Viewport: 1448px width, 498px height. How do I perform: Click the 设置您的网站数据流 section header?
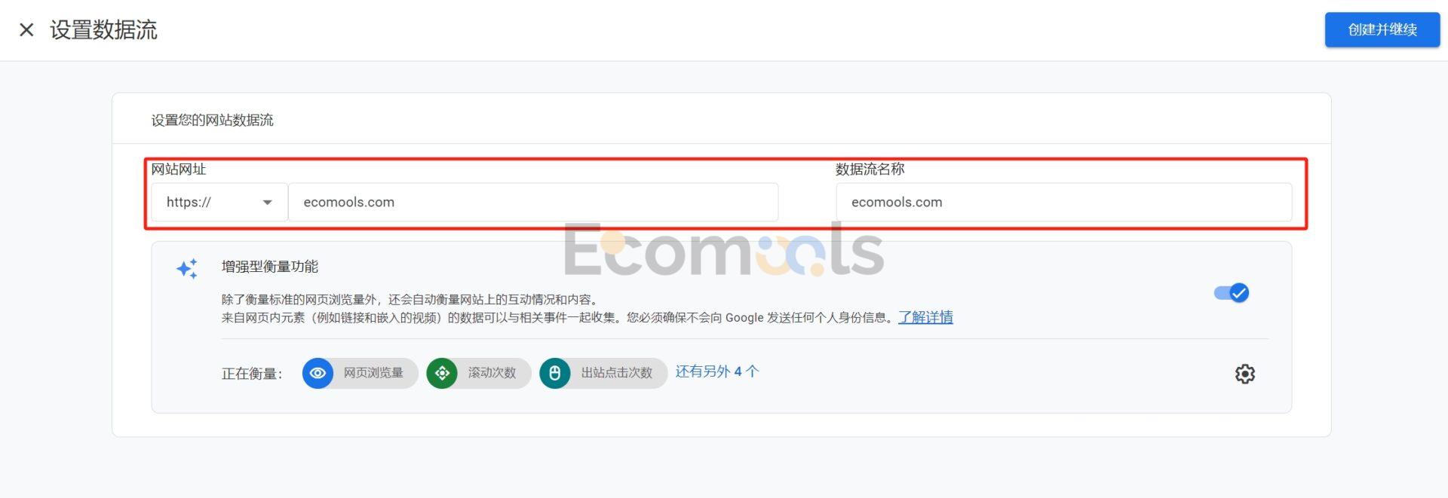tap(213, 120)
